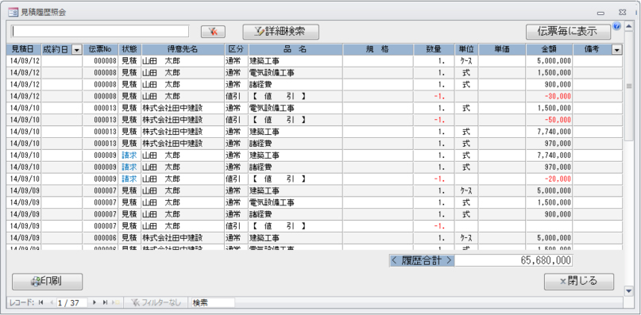Click the scrollbar down arrow

[x=629, y=290]
